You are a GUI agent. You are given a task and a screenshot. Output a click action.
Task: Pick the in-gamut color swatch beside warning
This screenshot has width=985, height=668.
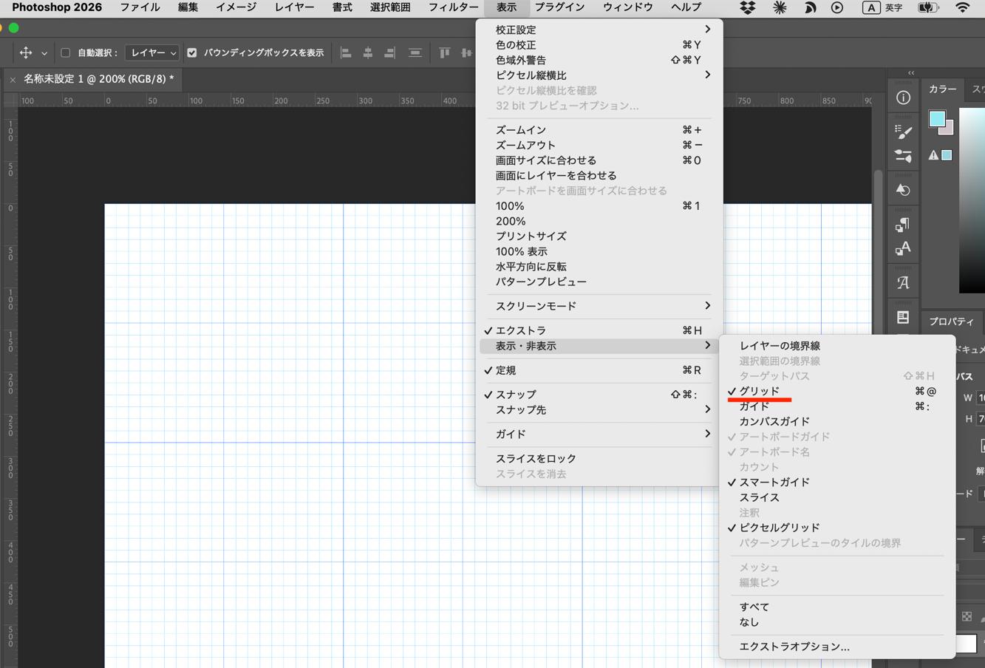point(947,155)
